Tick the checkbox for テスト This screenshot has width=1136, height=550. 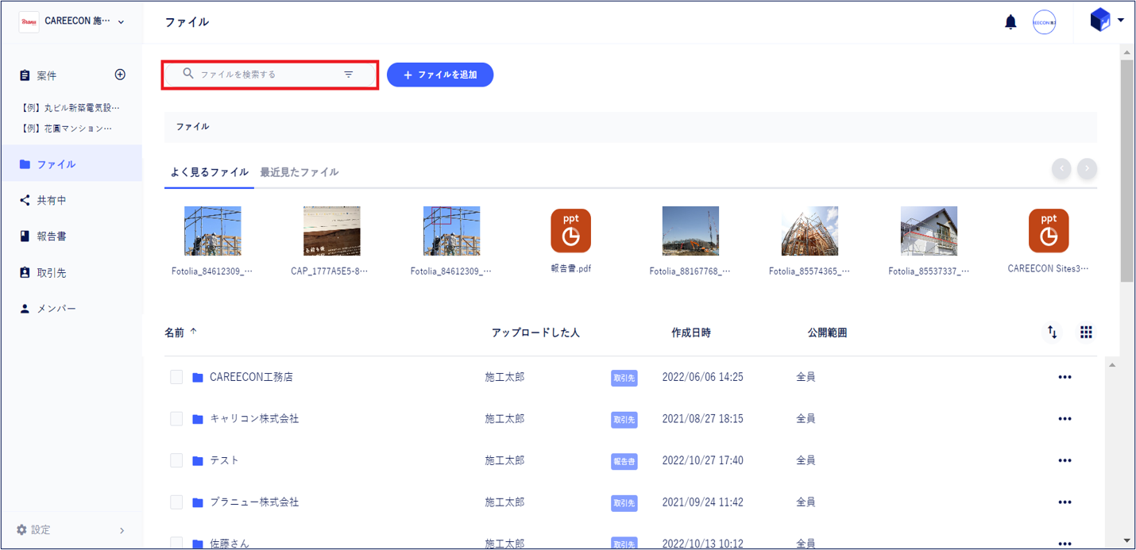176,460
